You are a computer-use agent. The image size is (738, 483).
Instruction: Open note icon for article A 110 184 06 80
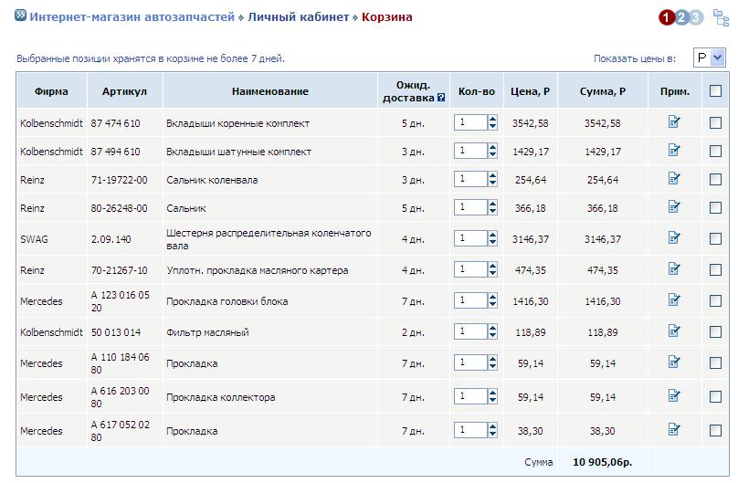click(x=674, y=362)
